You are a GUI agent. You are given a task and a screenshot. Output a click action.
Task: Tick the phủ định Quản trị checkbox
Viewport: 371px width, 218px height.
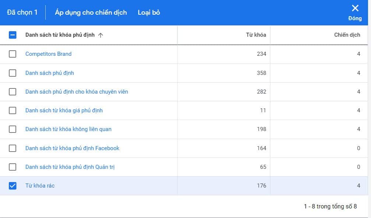point(13,167)
